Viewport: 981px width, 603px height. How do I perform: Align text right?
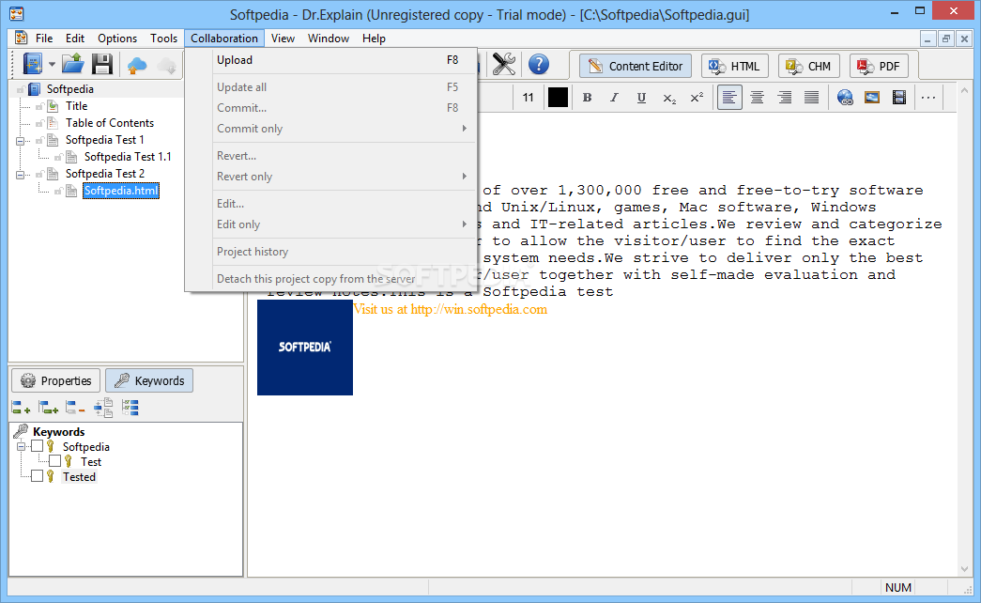pos(784,98)
